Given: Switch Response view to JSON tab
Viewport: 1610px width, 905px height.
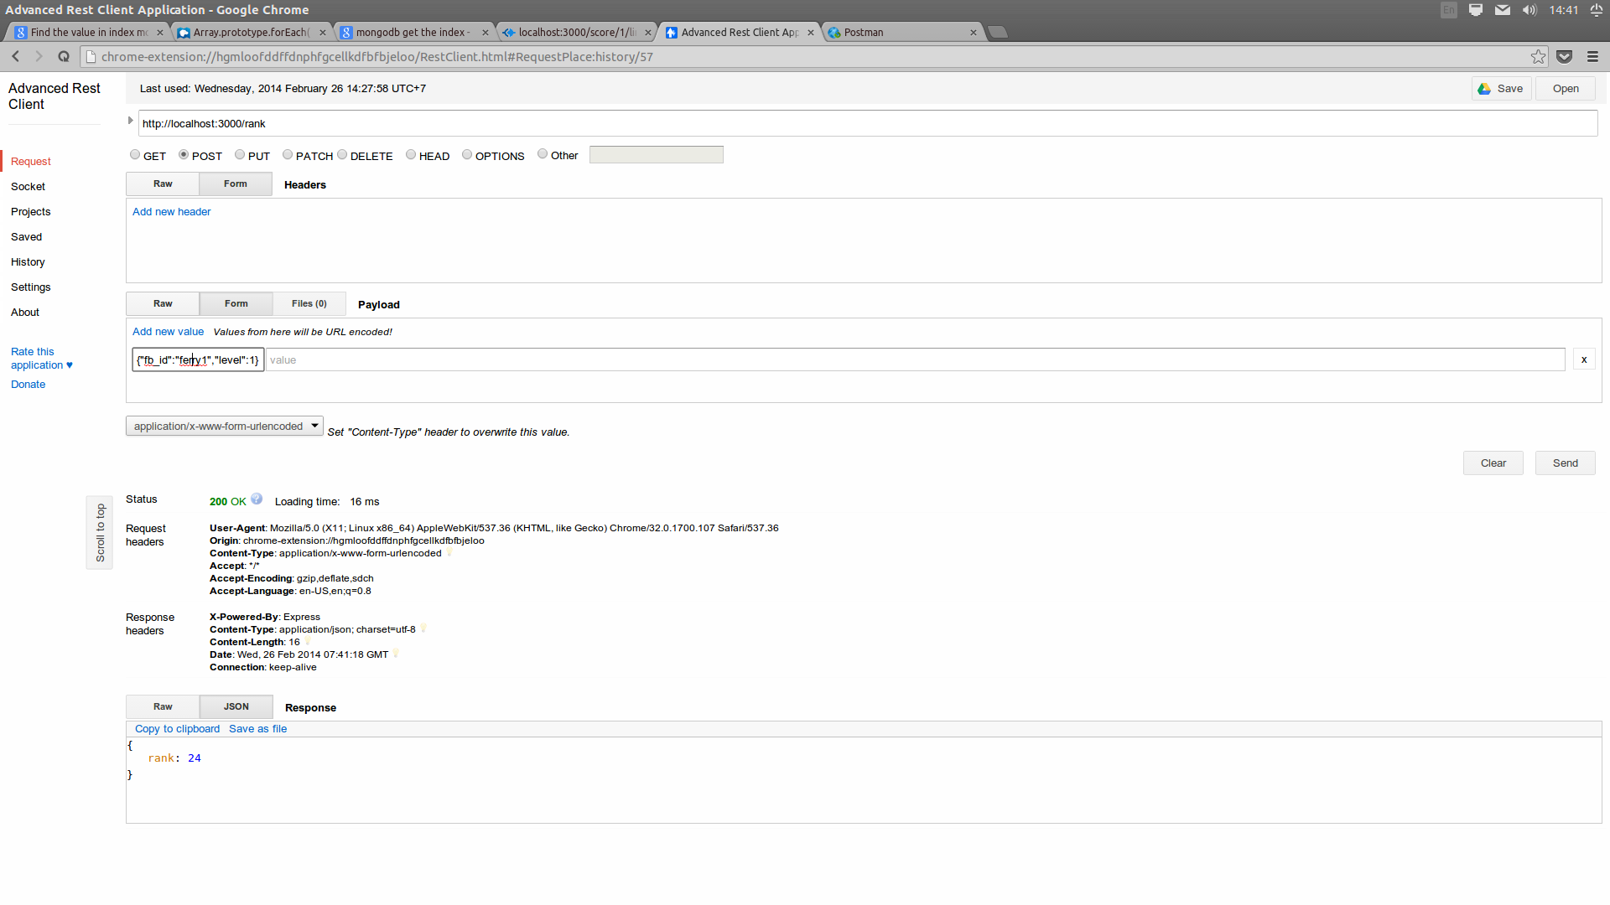Looking at the screenshot, I should tap(236, 707).
